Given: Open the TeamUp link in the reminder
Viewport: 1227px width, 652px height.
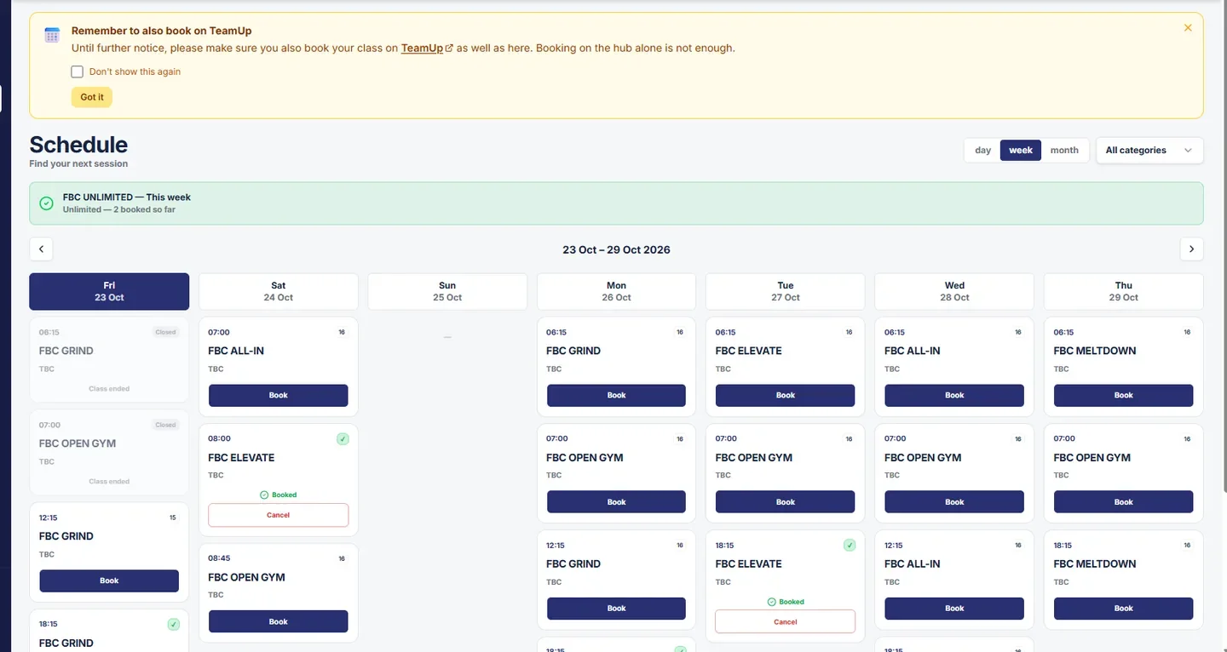Looking at the screenshot, I should 426,49.
